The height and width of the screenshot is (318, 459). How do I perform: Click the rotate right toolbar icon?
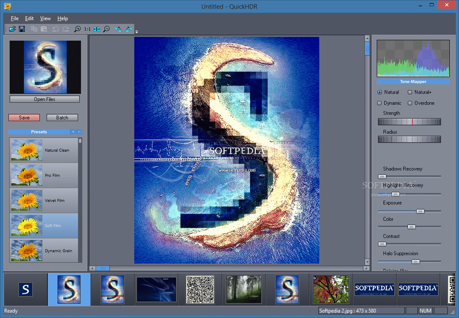(x=128, y=29)
